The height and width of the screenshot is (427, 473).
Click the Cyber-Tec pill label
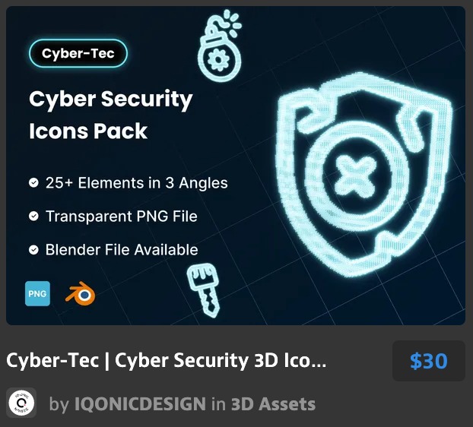click(78, 53)
